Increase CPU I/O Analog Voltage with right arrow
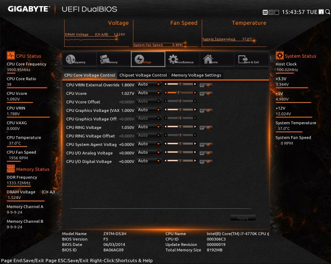331x264 pixels. [195, 152]
